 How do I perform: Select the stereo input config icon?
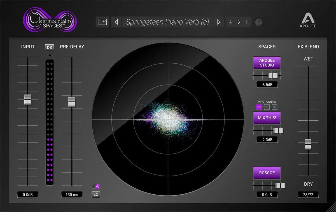pos(259,107)
